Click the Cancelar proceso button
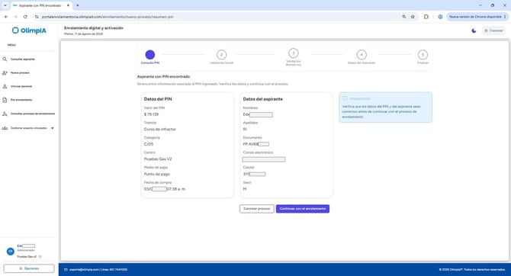 (x=257, y=209)
